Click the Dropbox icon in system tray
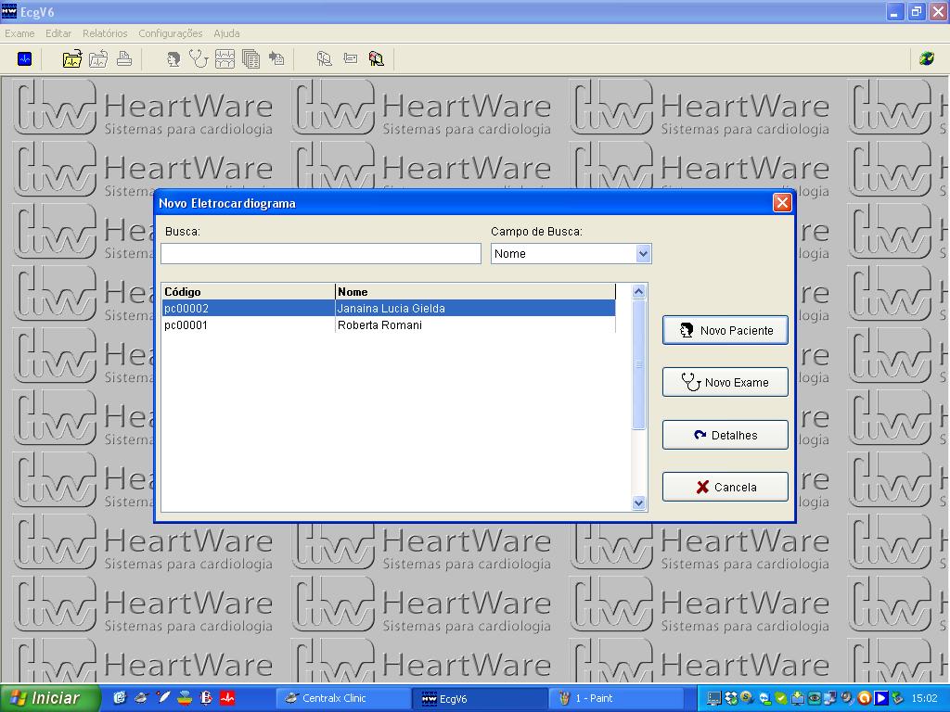This screenshot has width=950, height=712. pyautogui.click(x=731, y=699)
